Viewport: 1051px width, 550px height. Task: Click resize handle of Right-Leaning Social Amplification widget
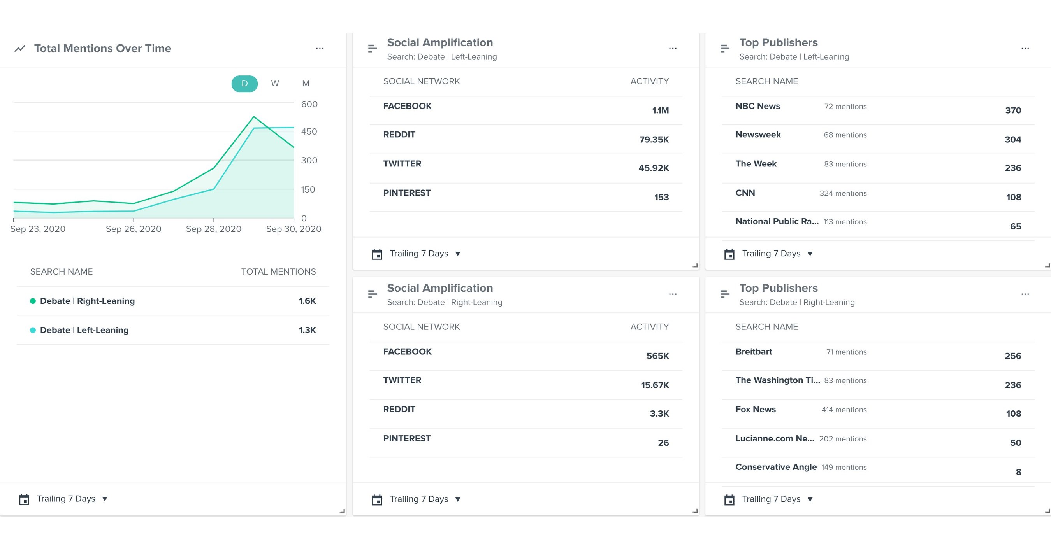click(x=695, y=511)
